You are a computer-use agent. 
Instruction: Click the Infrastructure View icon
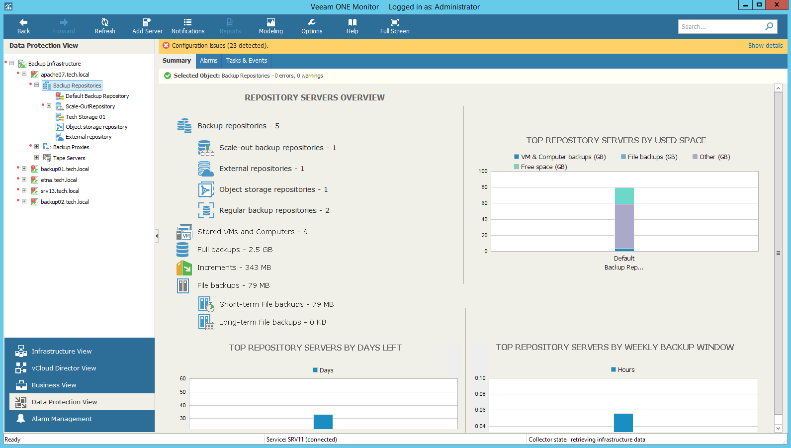tap(21, 351)
